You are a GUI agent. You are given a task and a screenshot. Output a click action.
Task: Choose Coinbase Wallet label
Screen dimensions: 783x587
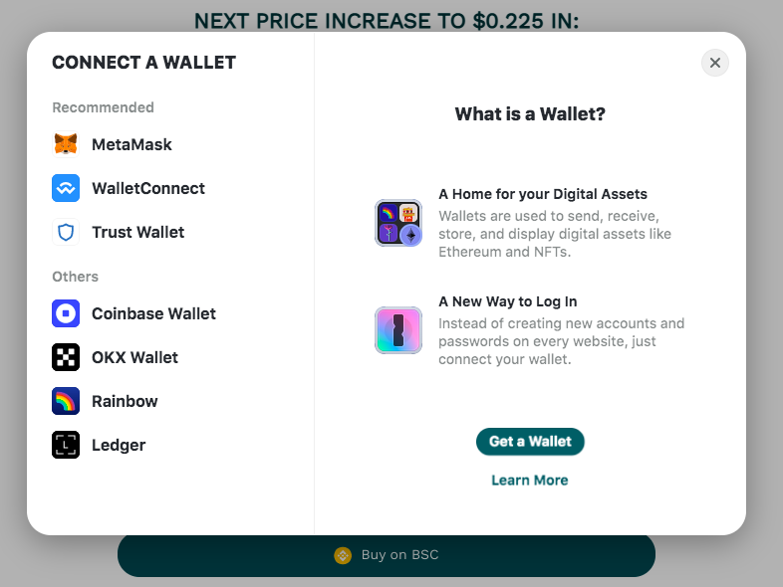click(x=153, y=313)
